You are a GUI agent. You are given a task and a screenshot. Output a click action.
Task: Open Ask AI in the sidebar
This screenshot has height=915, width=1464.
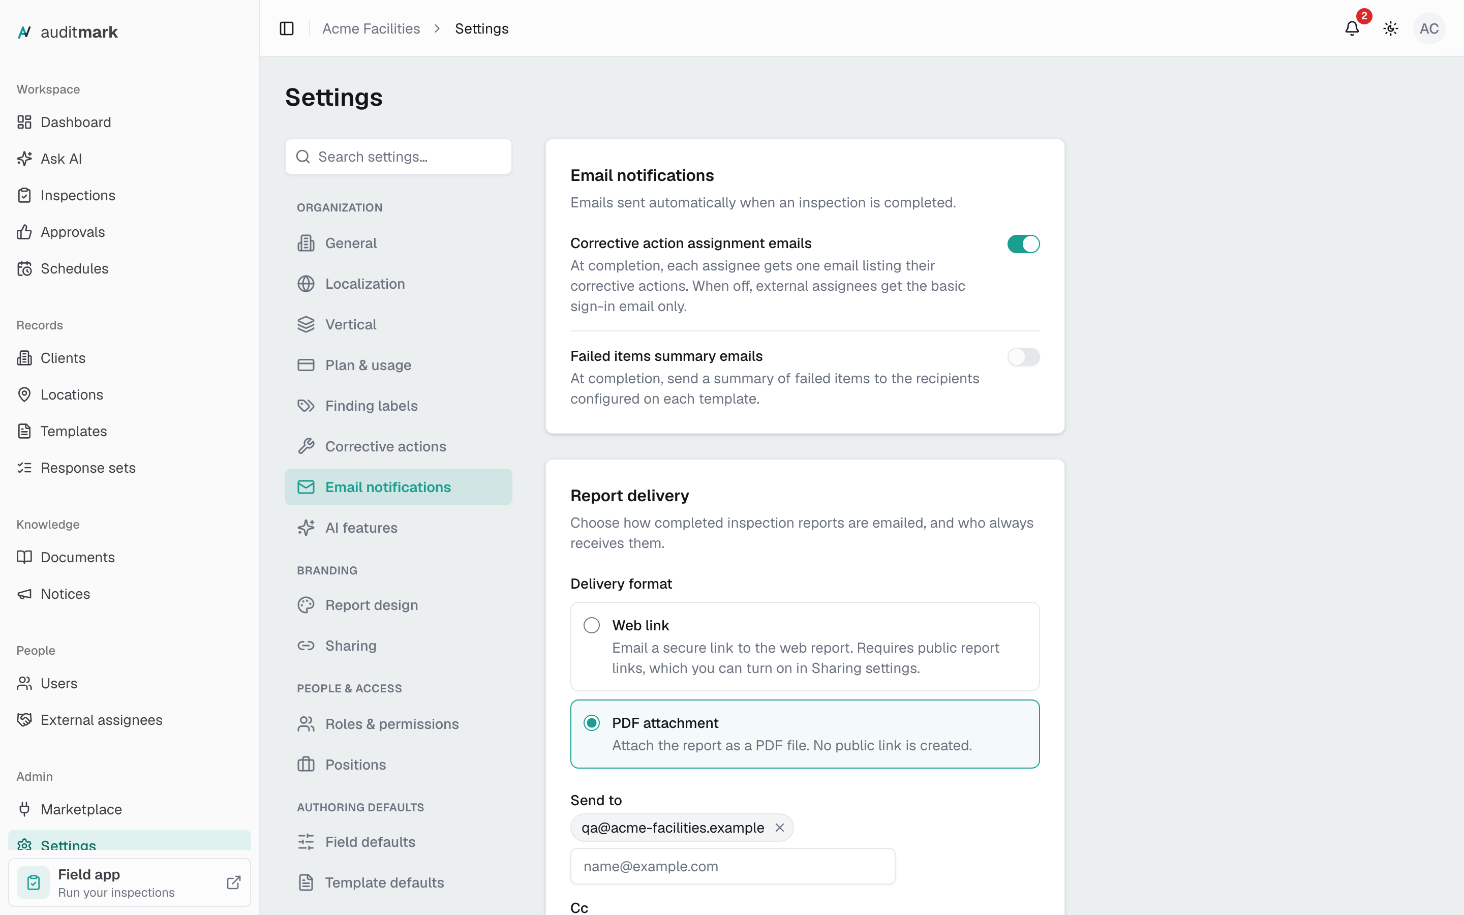click(x=130, y=159)
